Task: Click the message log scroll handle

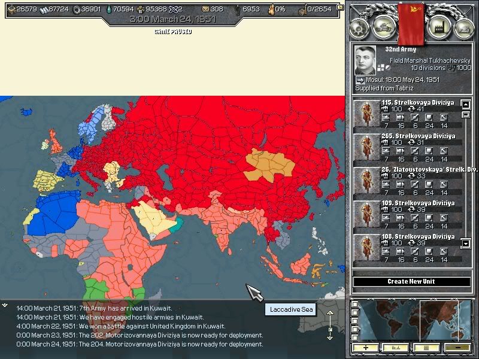Action: click(x=330, y=330)
